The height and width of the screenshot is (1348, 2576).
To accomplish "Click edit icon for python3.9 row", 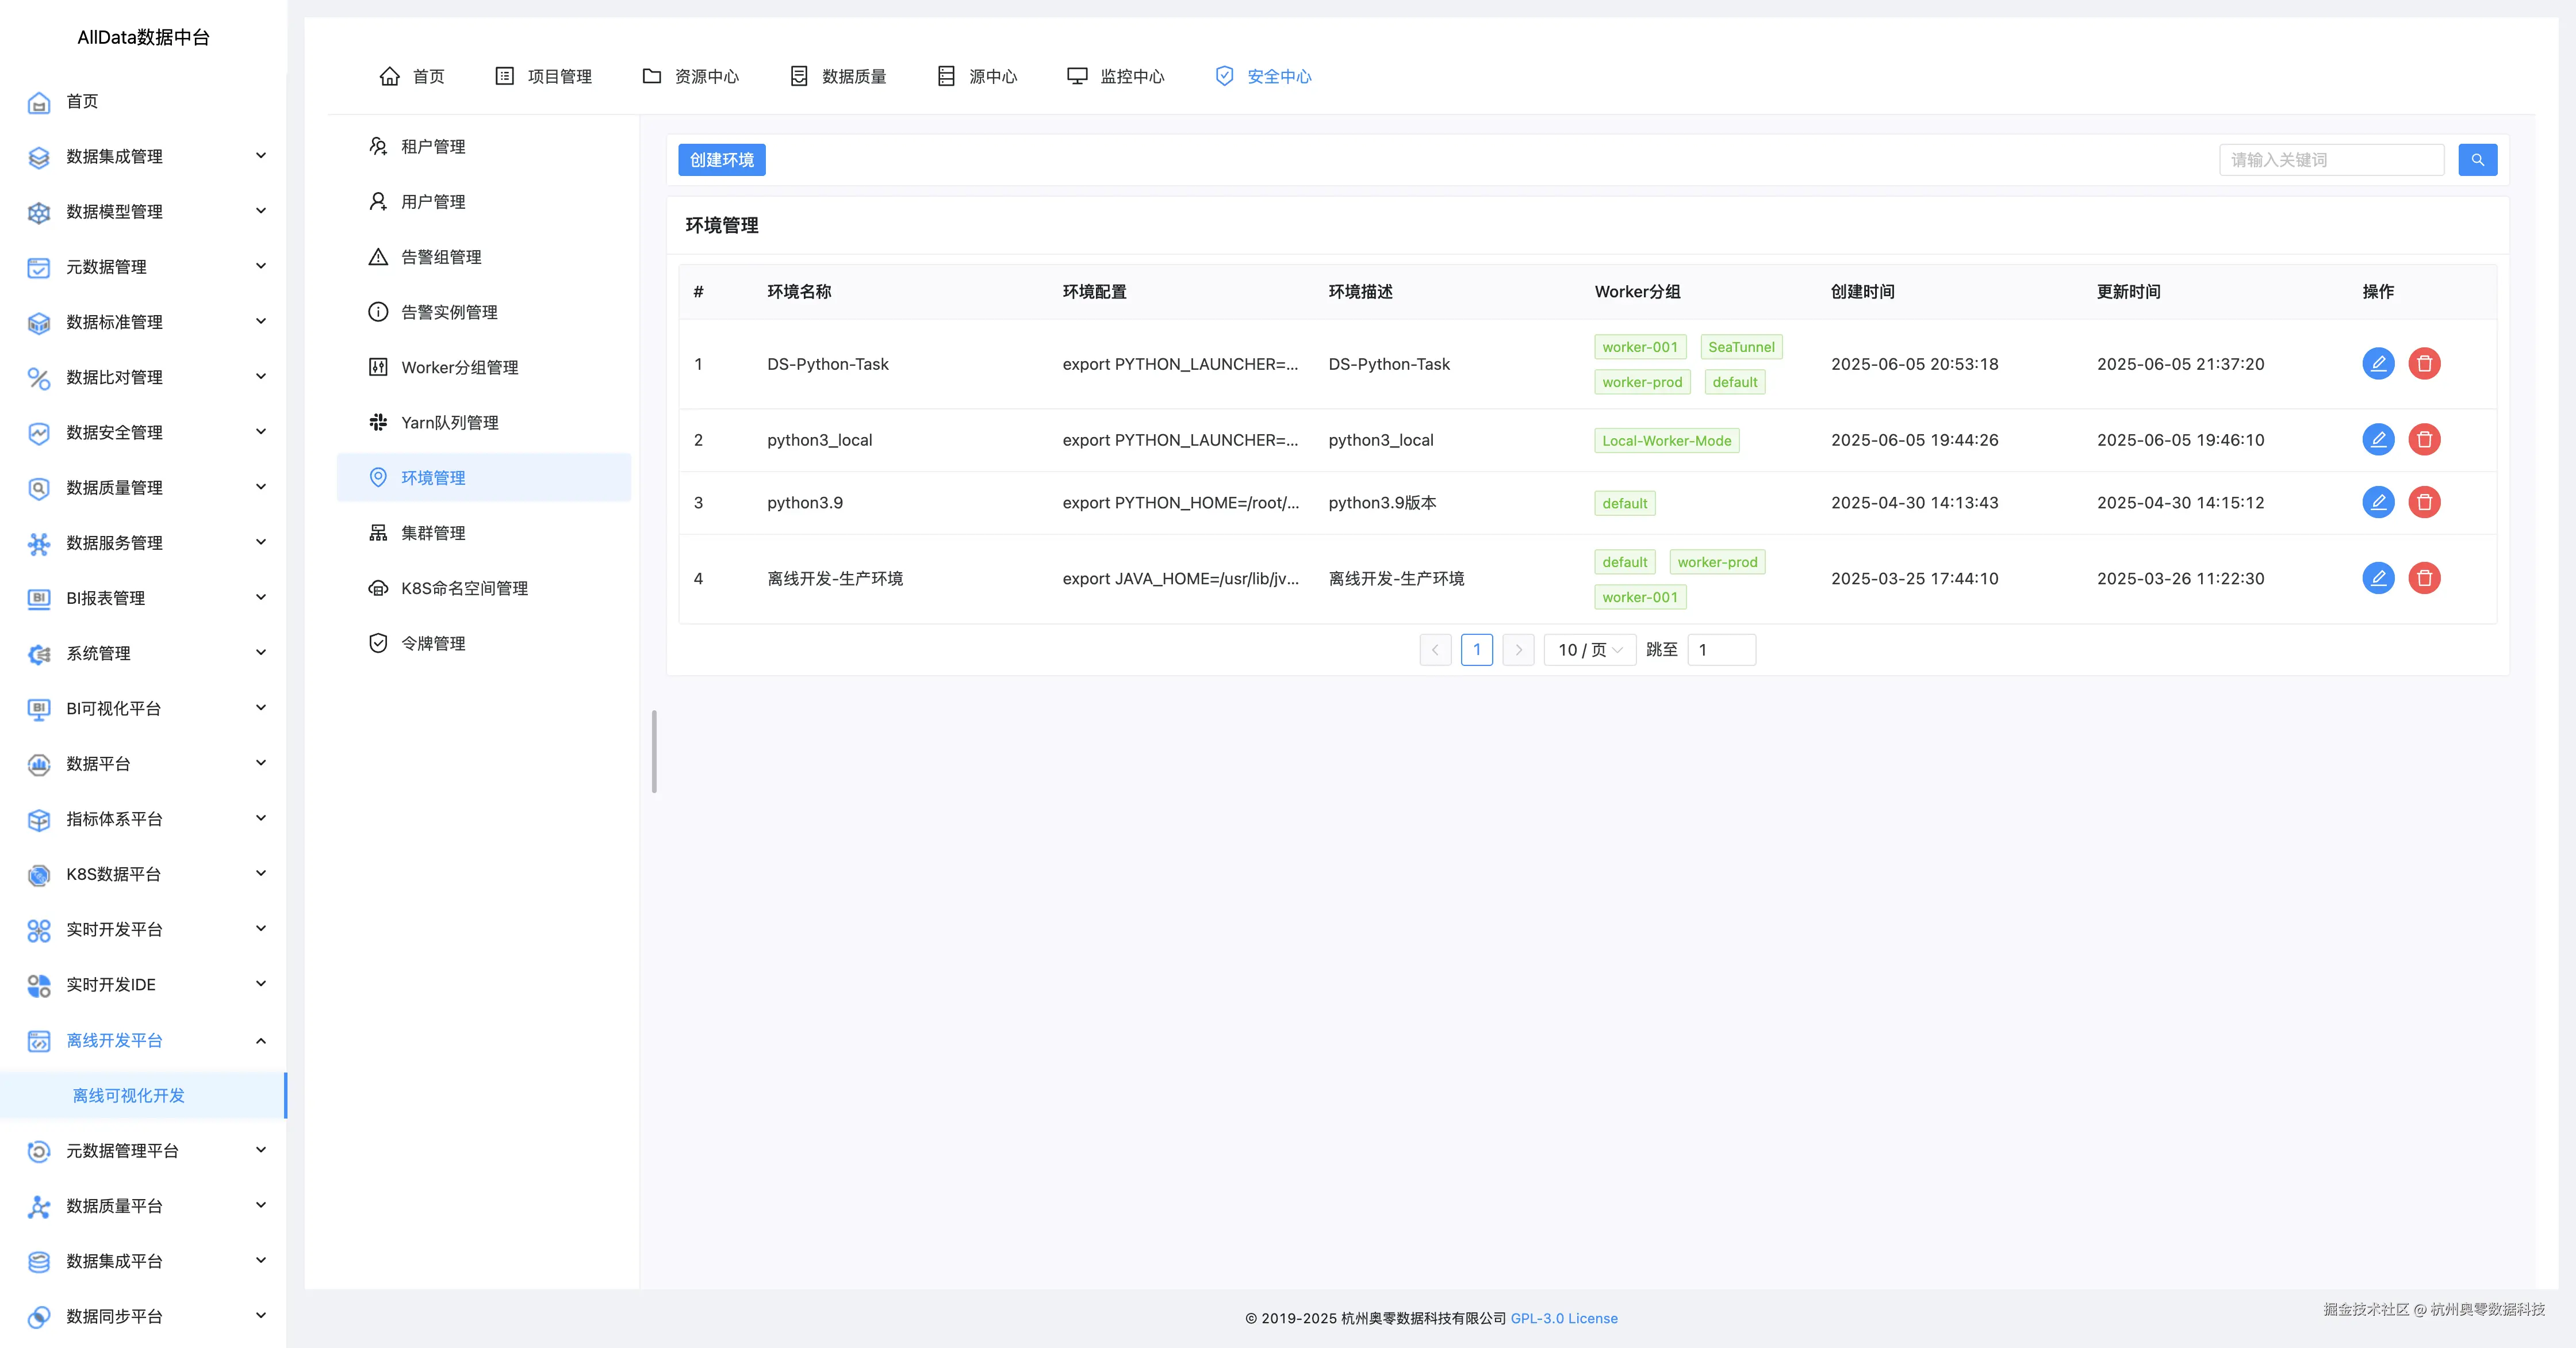I will tap(2378, 502).
